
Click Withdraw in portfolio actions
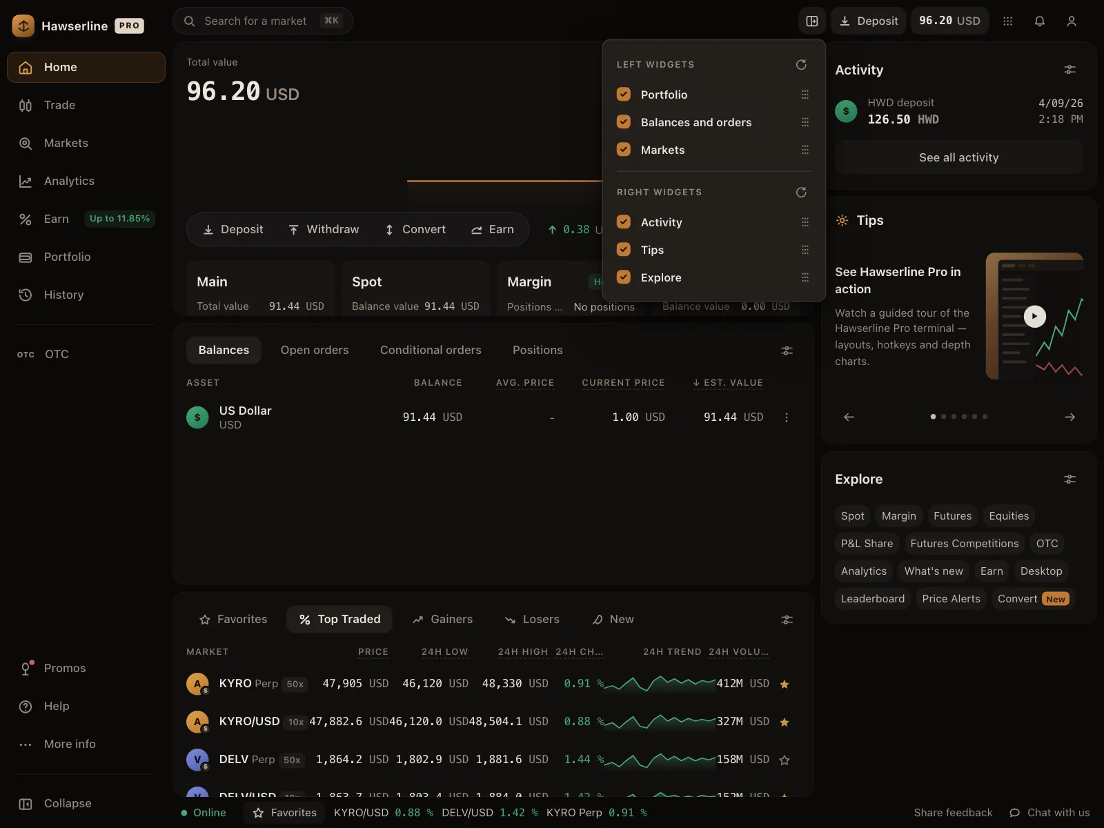pyautogui.click(x=324, y=230)
